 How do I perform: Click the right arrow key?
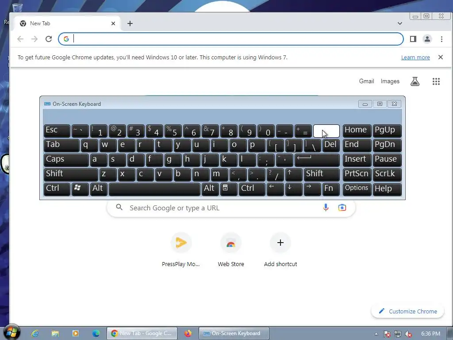(312, 189)
